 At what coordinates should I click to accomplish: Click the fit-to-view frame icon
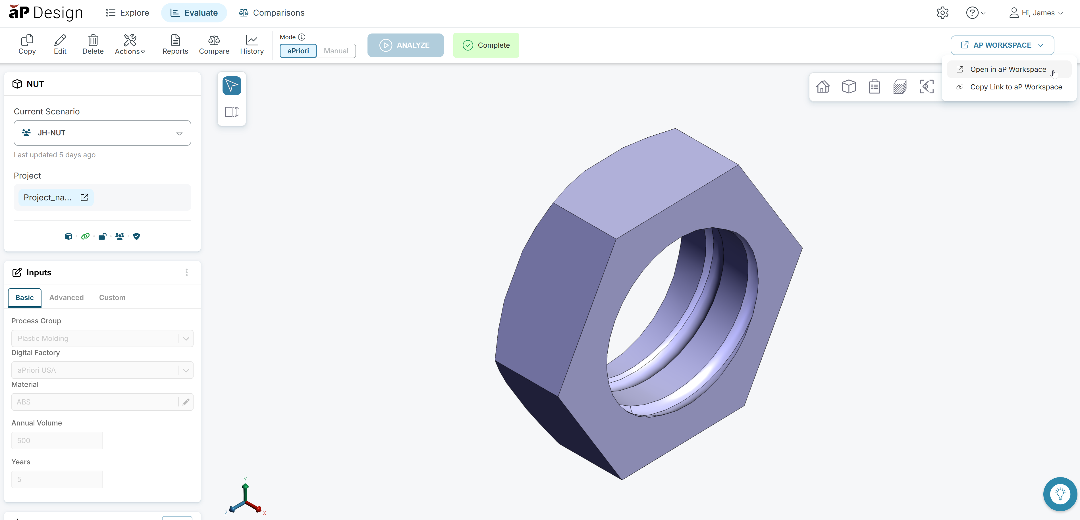click(926, 87)
